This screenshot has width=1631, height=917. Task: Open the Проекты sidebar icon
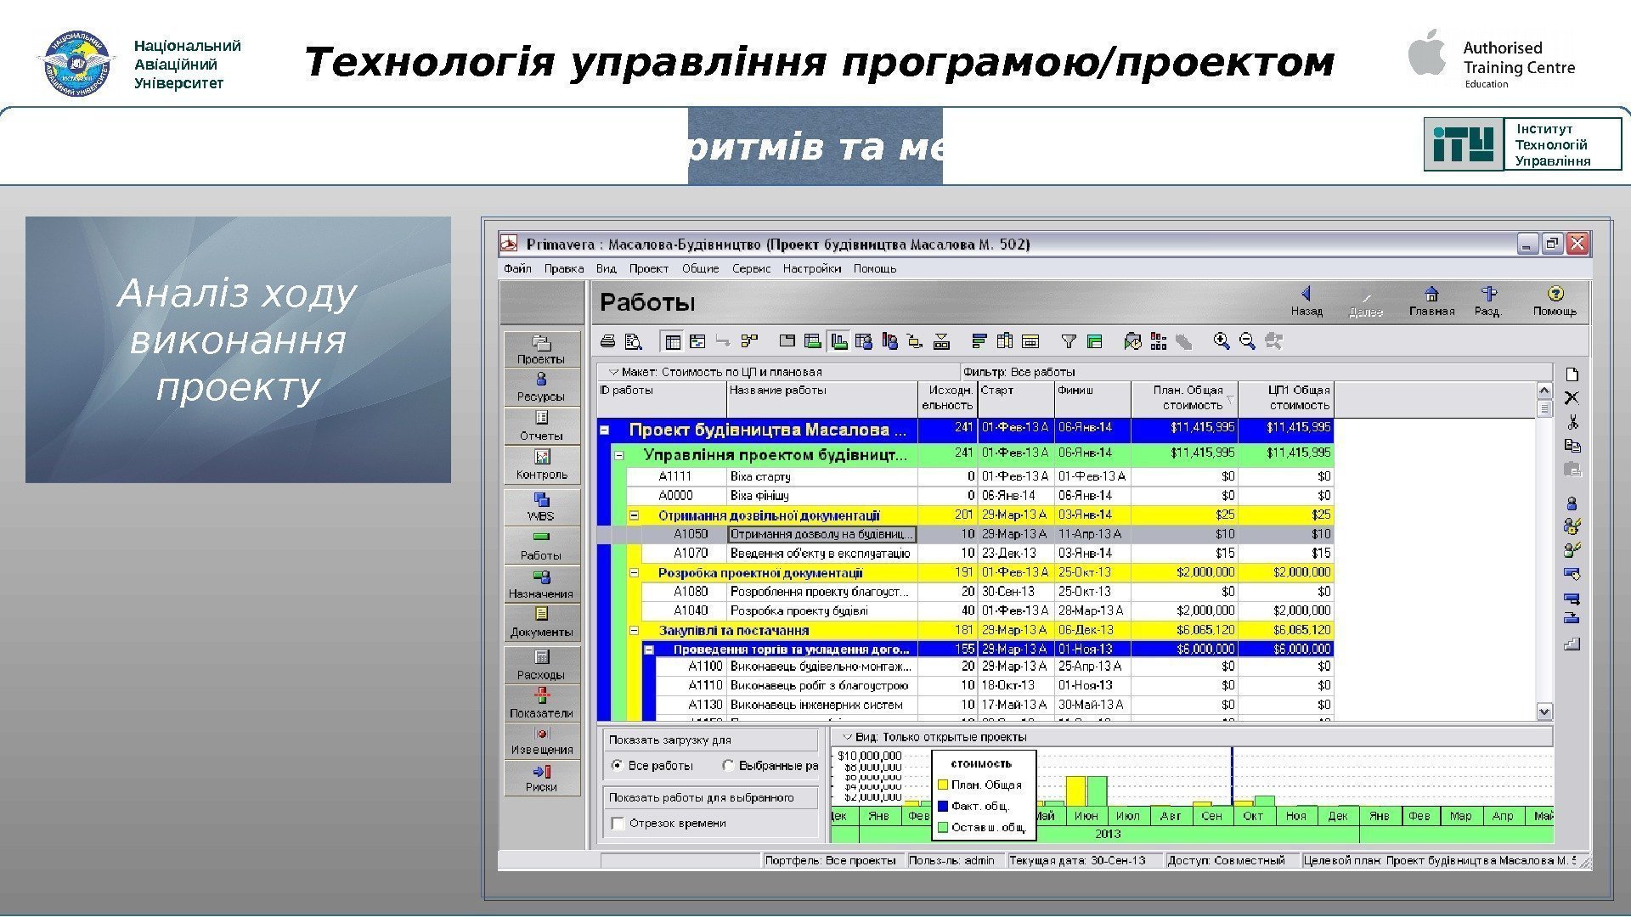coord(541,349)
